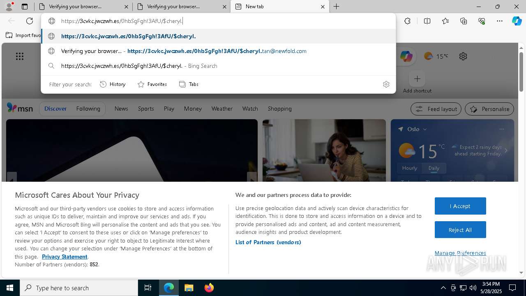Open the Shopping category
Viewport: 526px width, 296px height.
[x=279, y=109]
